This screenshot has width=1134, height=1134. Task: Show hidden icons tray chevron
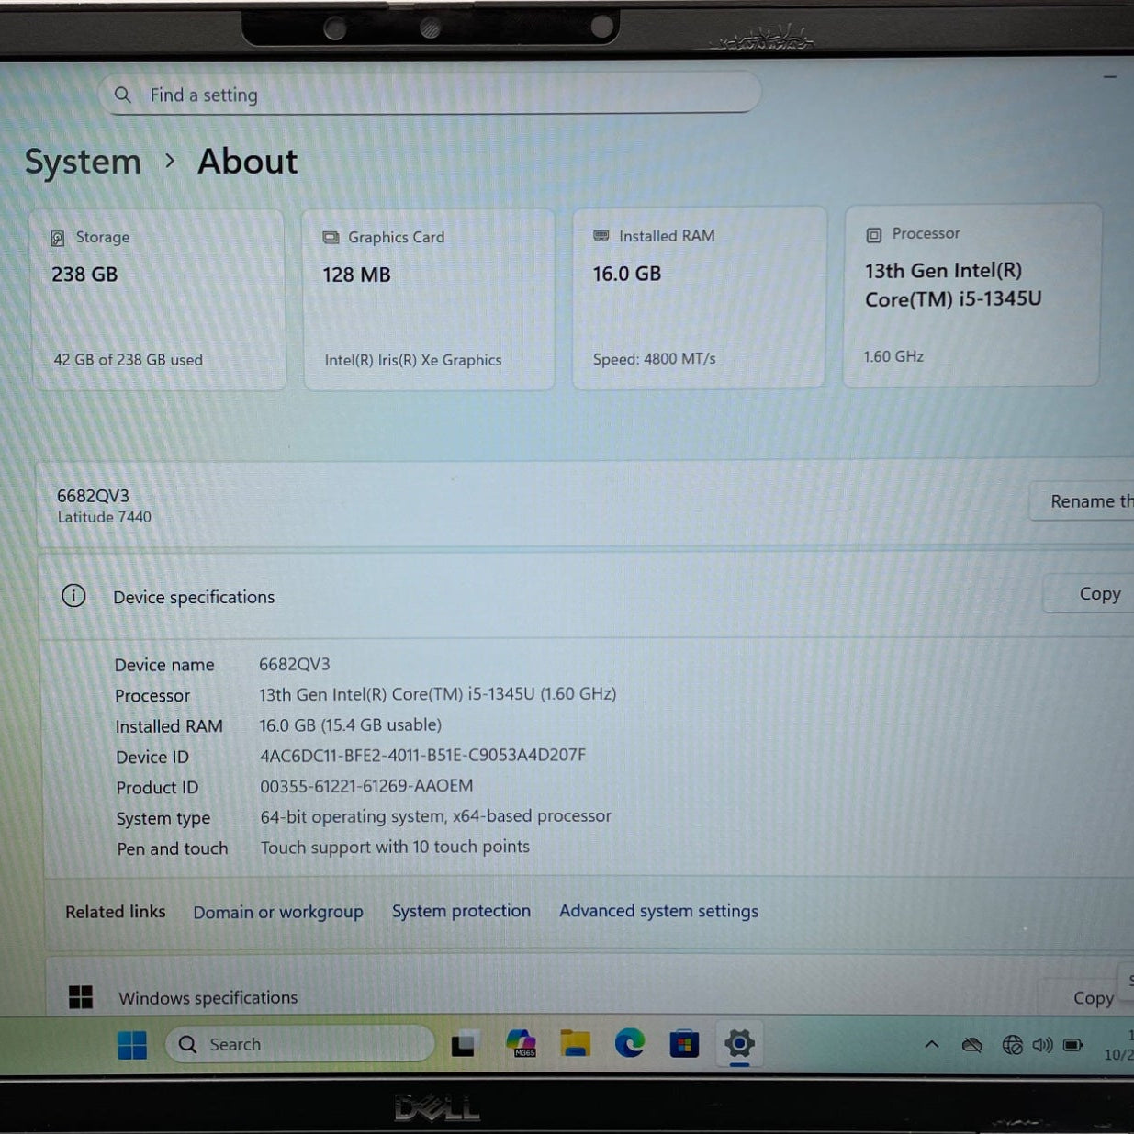931,1045
